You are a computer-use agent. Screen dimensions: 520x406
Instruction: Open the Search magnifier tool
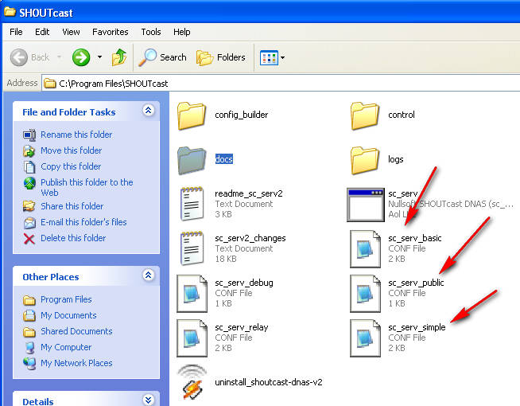[x=162, y=57]
